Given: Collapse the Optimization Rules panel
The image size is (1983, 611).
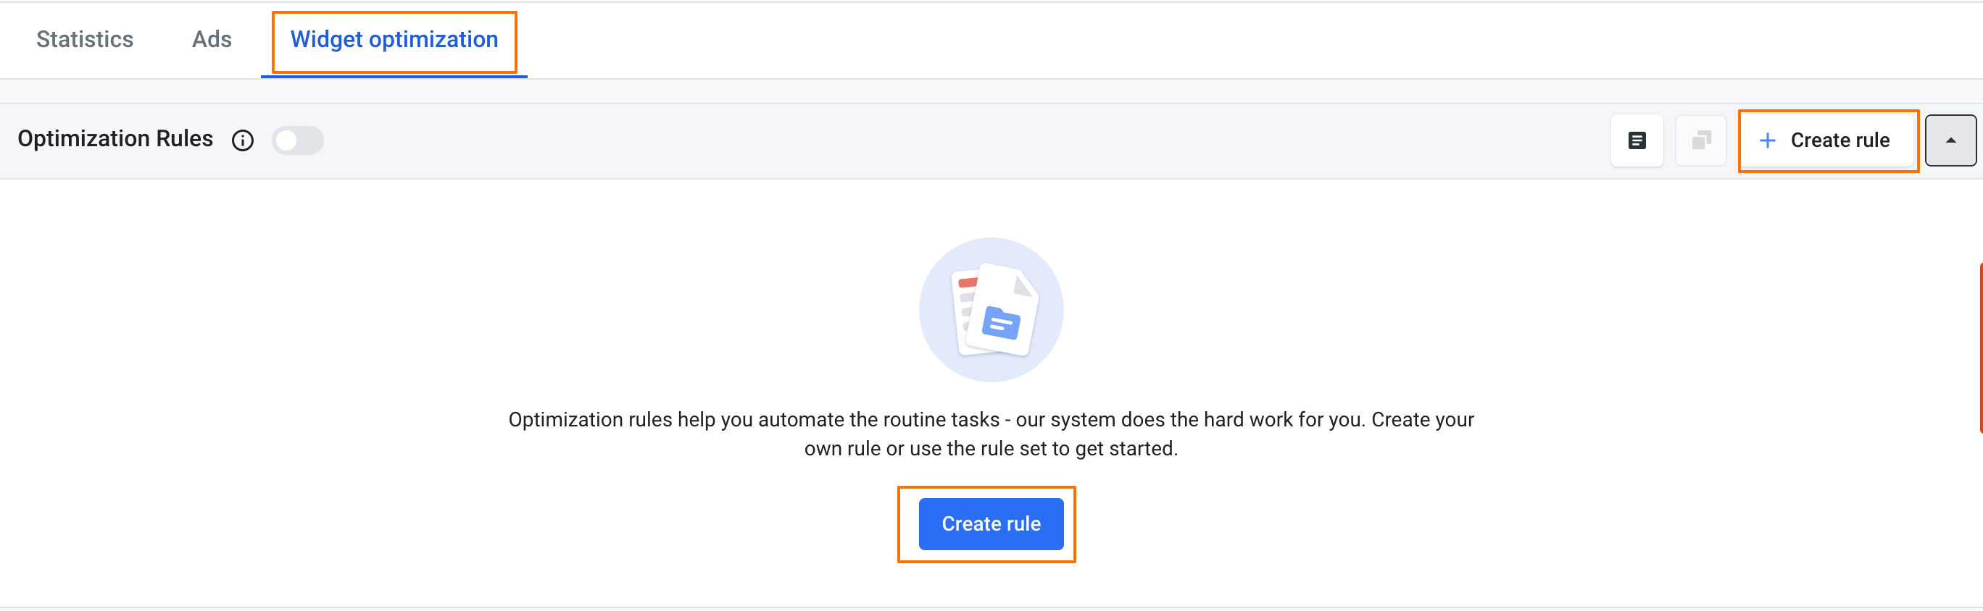Looking at the screenshot, I should 1950,140.
